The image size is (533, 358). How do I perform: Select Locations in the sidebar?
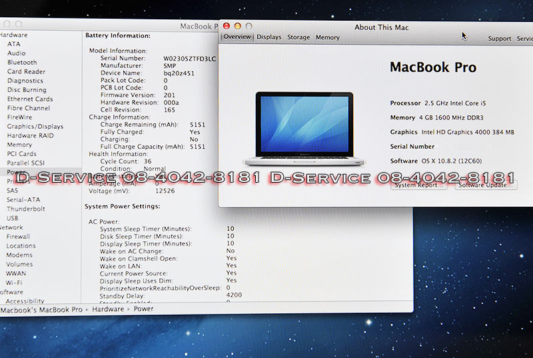click(x=21, y=246)
